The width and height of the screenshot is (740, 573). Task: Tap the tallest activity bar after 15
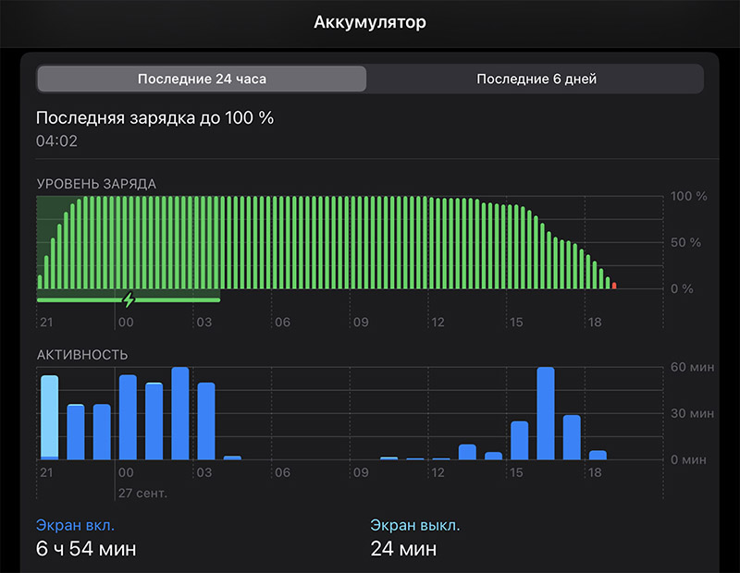tap(546, 413)
